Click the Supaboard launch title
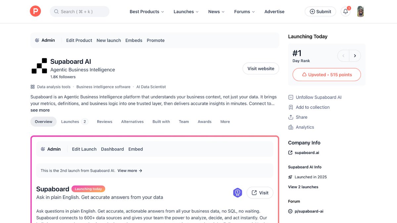Screen dimensions: 397x223 tap(53, 189)
